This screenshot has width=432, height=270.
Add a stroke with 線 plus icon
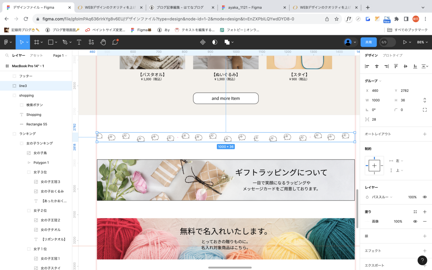(x=425, y=236)
